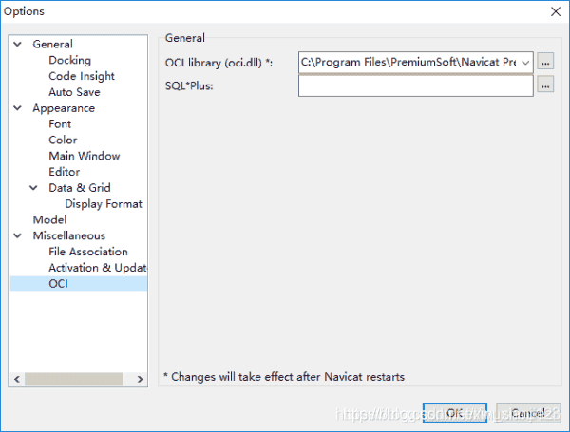Image resolution: width=570 pixels, height=432 pixels.
Task: Browse for the OCI library file
Action: [x=545, y=61]
